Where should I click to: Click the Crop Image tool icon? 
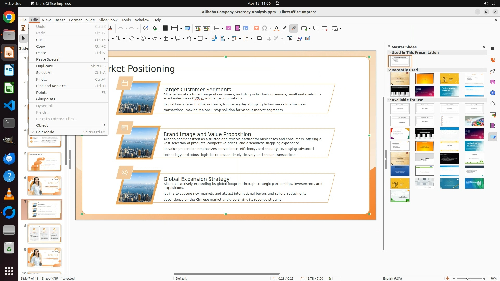pyautogui.click(x=268, y=39)
